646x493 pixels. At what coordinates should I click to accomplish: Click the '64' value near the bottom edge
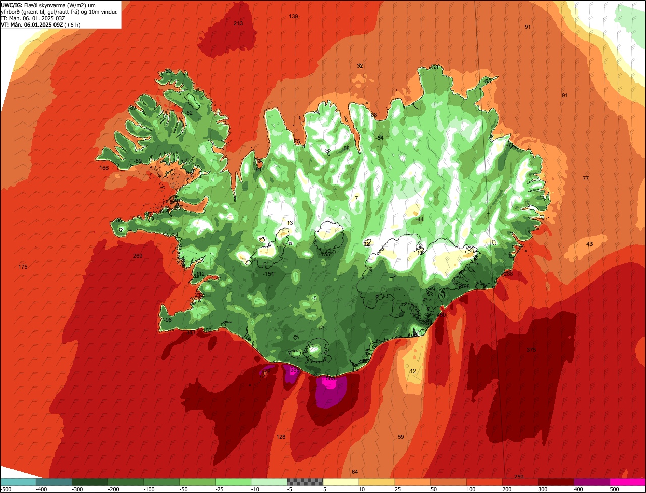(x=355, y=472)
